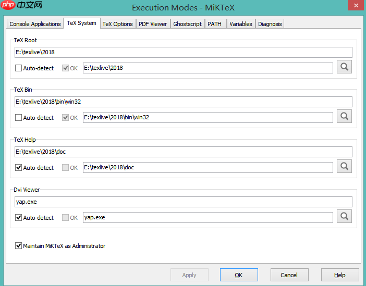Open Help from the bottom button

click(340, 275)
